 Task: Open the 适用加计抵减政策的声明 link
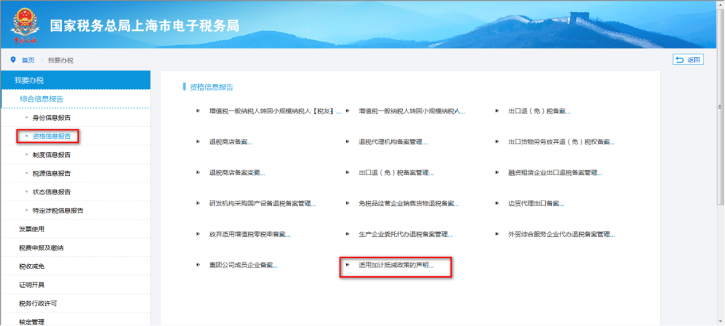pyautogui.click(x=396, y=266)
